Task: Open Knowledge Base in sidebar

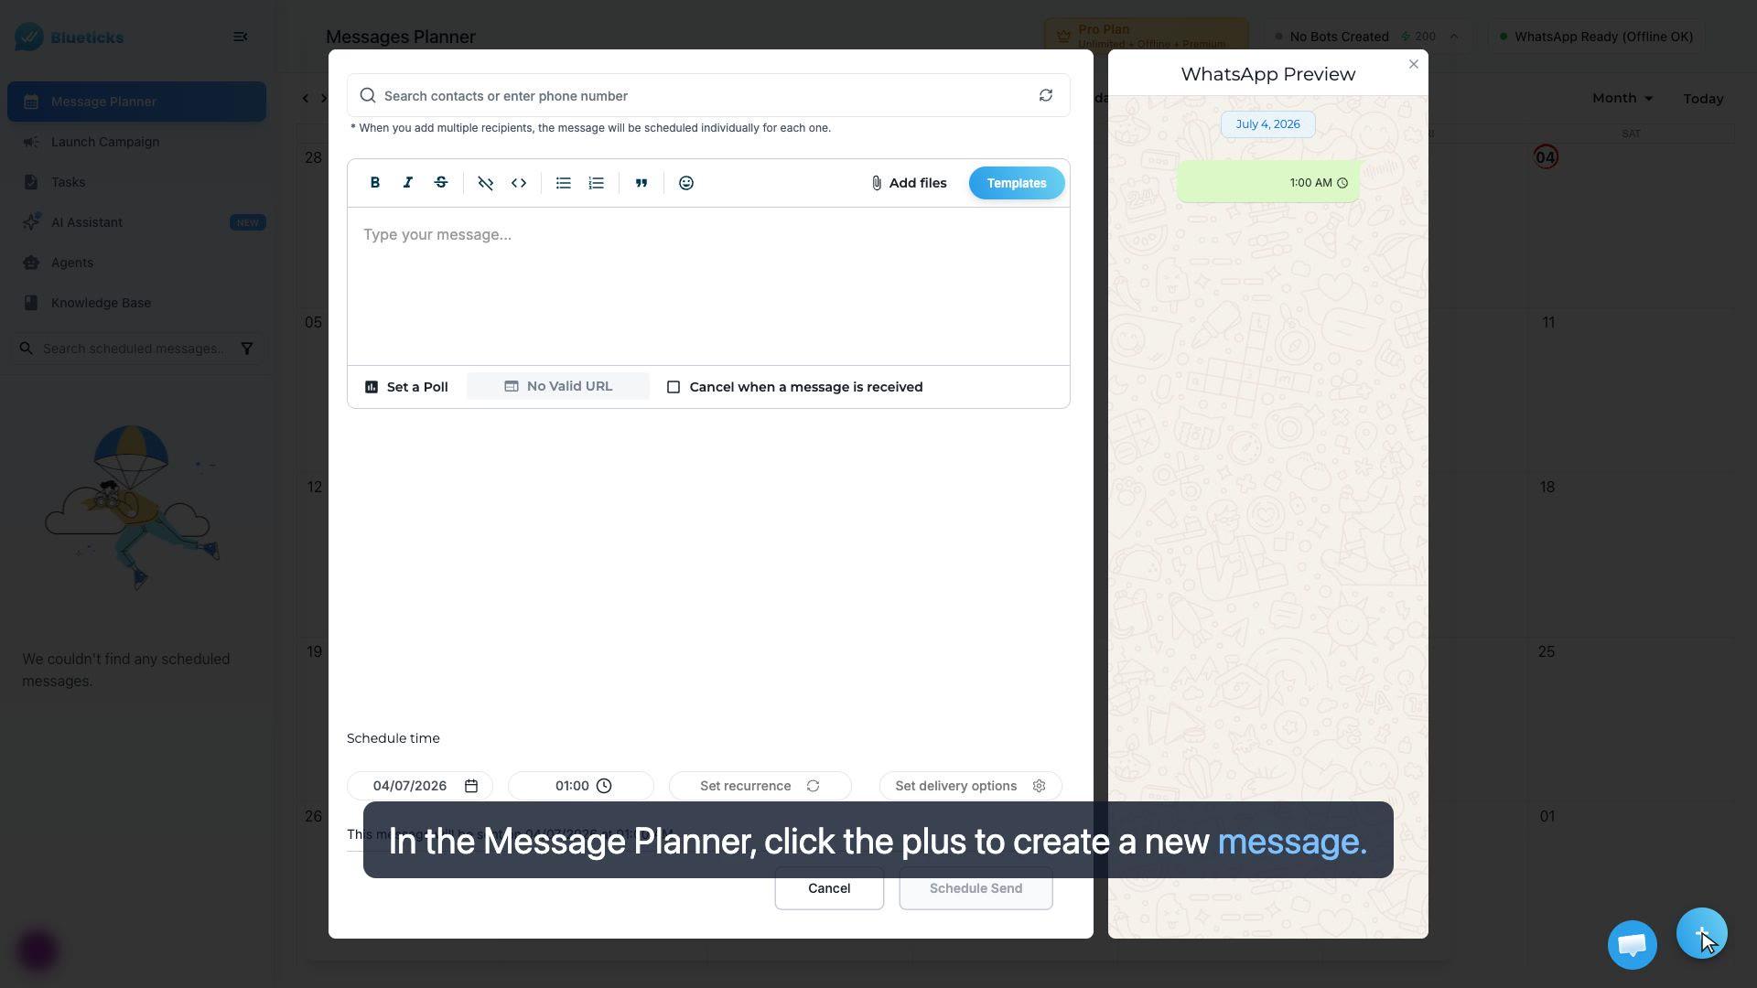Action: pos(136,303)
